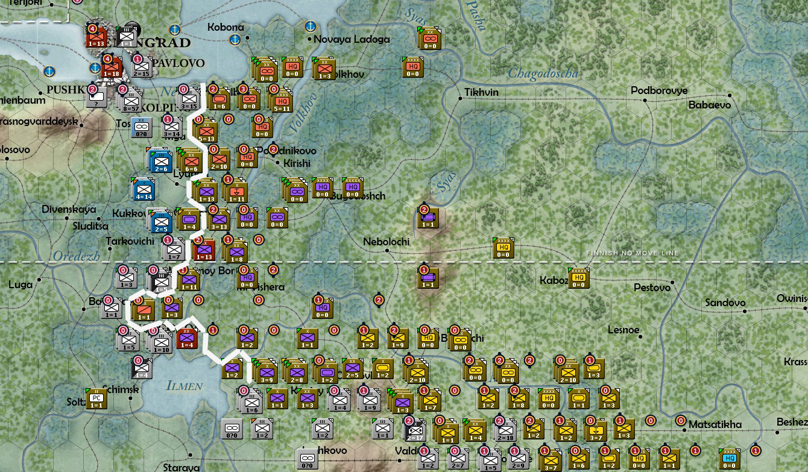
Task: Select the cyan HQ counter
Action: (x=730, y=459)
